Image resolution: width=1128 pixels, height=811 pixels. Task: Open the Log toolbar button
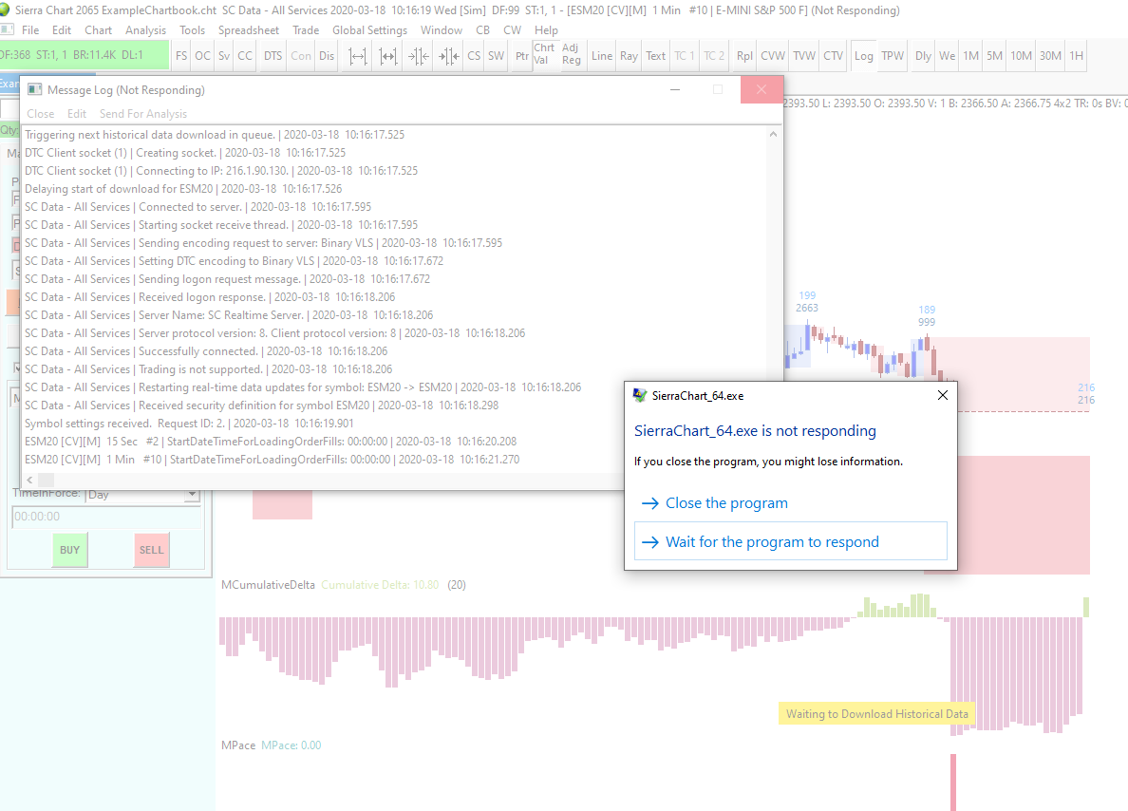click(x=863, y=55)
